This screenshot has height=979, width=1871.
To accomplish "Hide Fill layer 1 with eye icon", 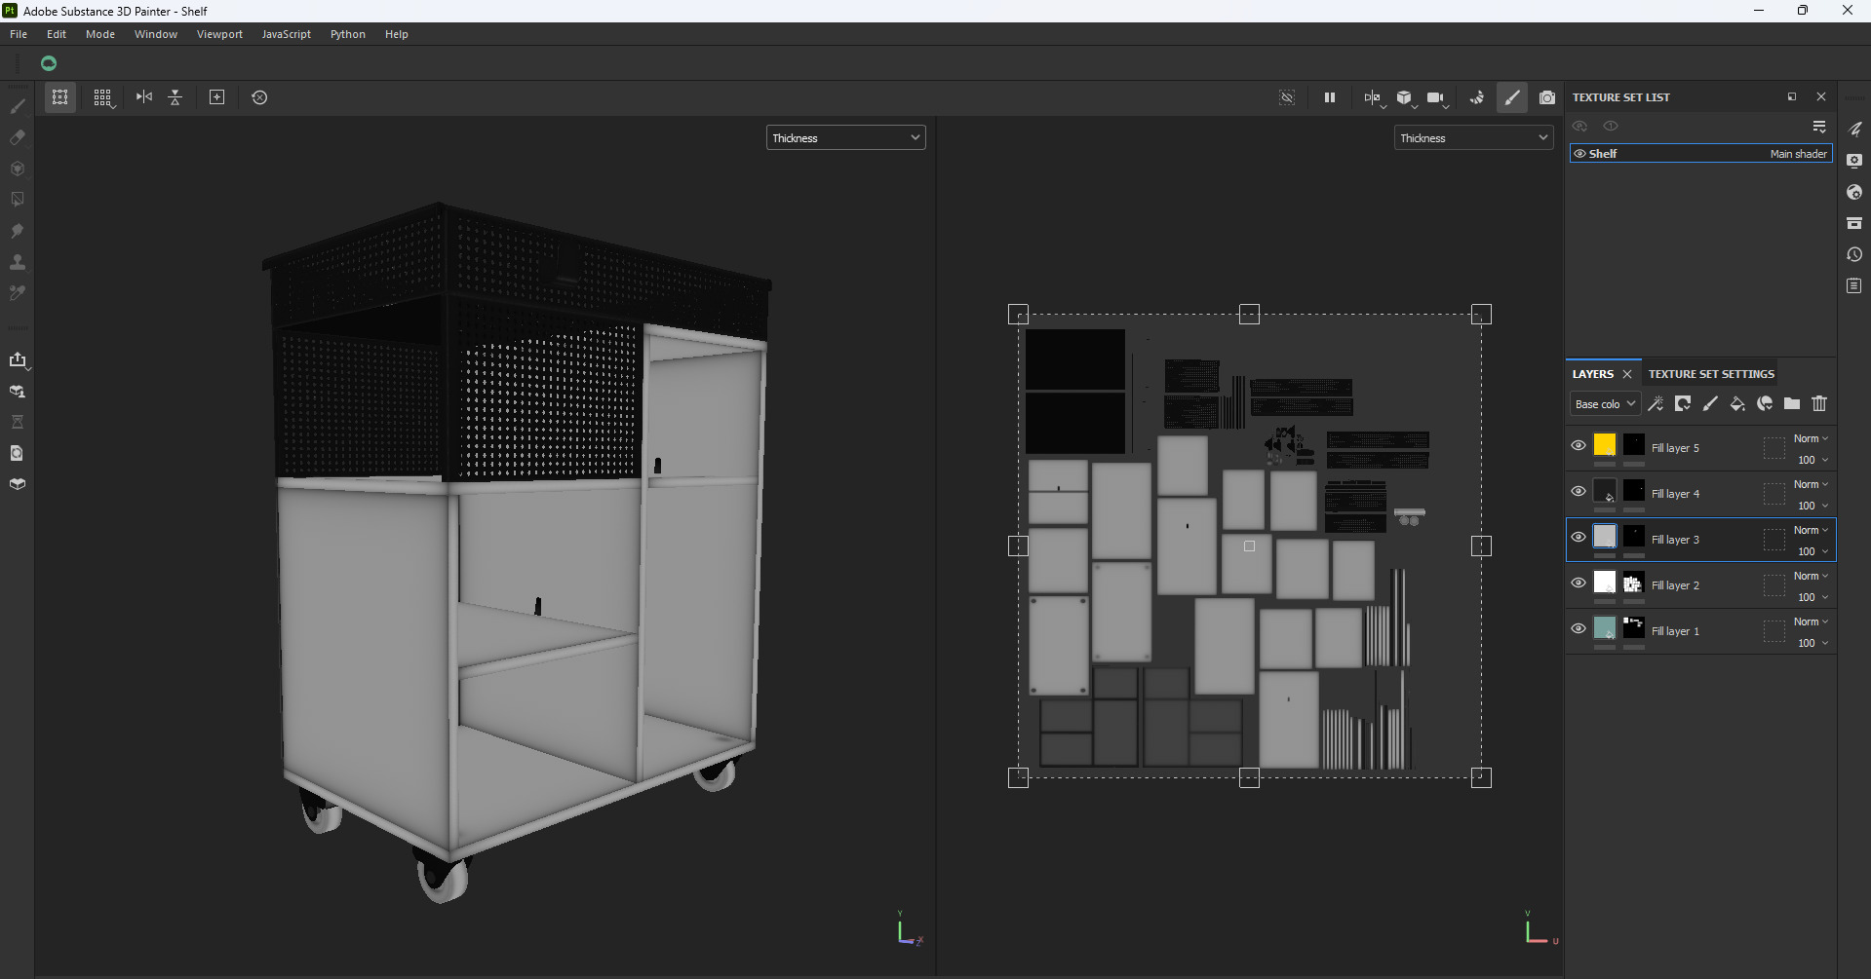I will [1579, 628].
